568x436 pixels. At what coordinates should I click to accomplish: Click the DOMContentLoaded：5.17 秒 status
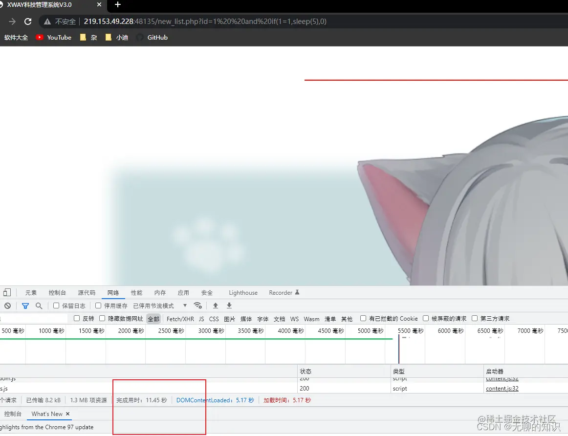215,400
